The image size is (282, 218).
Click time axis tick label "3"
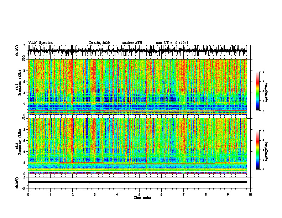(x=95, y=194)
